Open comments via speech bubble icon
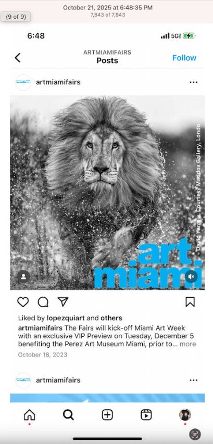The width and height of the screenshot is (213, 444). pyautogui.click(x=43, y=302)
